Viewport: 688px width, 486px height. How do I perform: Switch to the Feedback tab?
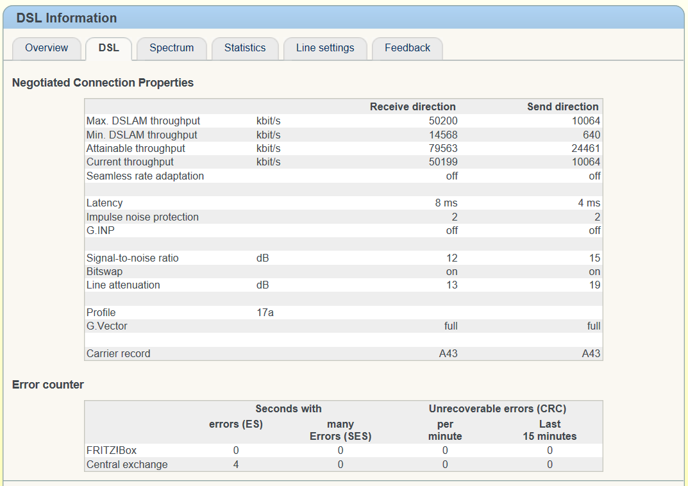point(407,48)
